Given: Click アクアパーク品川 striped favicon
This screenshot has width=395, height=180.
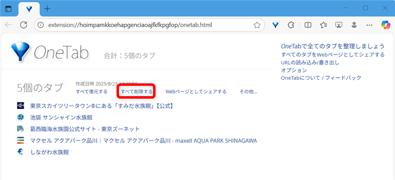Looking at the screenshot, I should click(x=20, y=141).
